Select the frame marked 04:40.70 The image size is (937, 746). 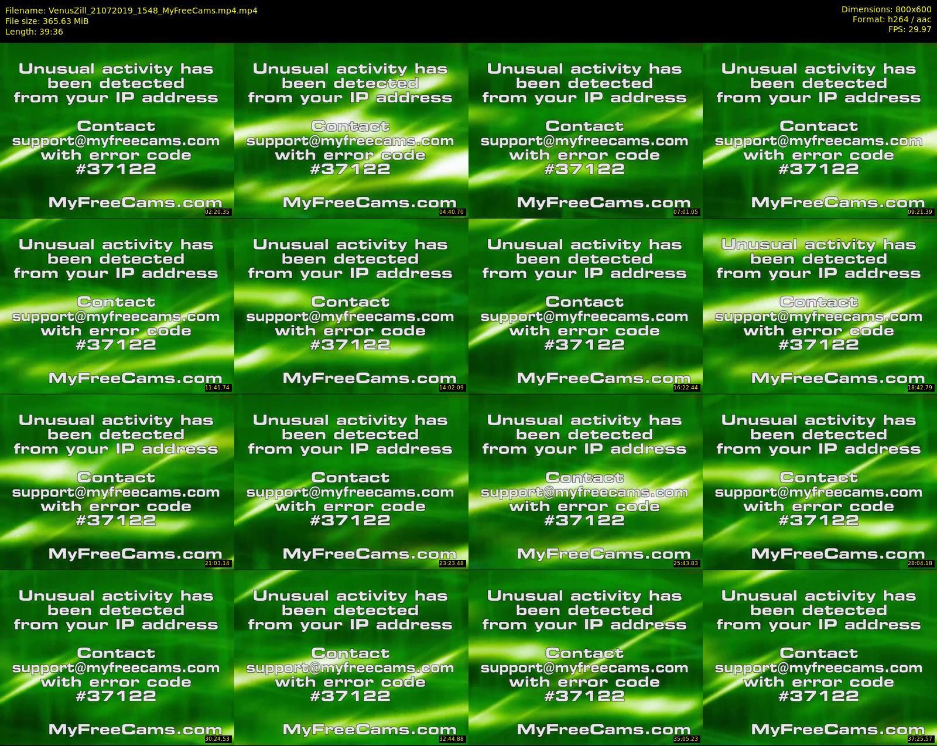pos(351,130)
